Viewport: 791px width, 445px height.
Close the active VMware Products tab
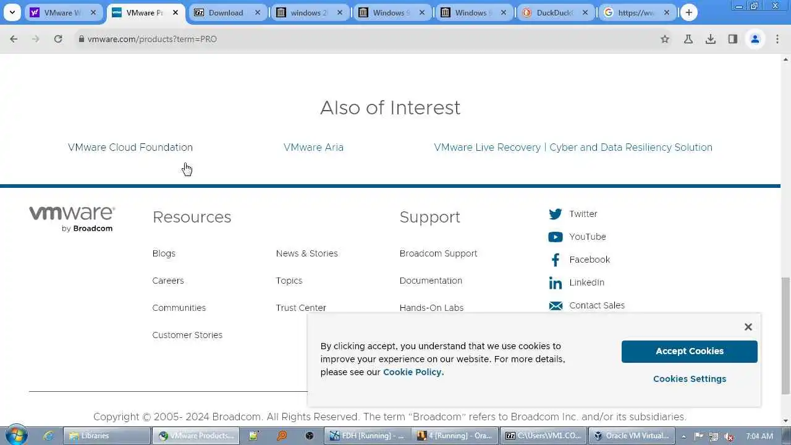click(x=176, y=12)
